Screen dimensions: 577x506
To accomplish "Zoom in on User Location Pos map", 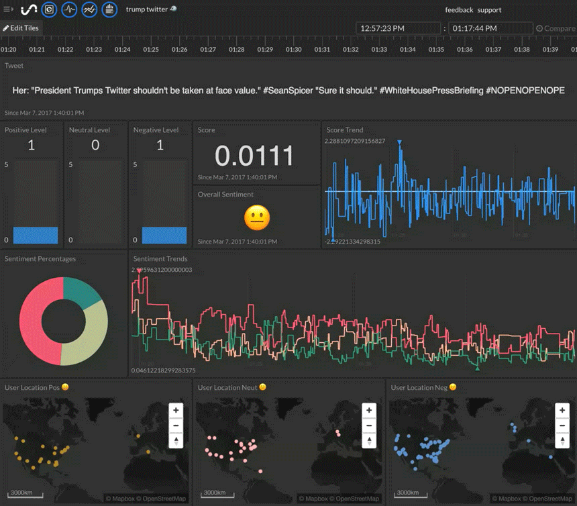I will [176, 410].
